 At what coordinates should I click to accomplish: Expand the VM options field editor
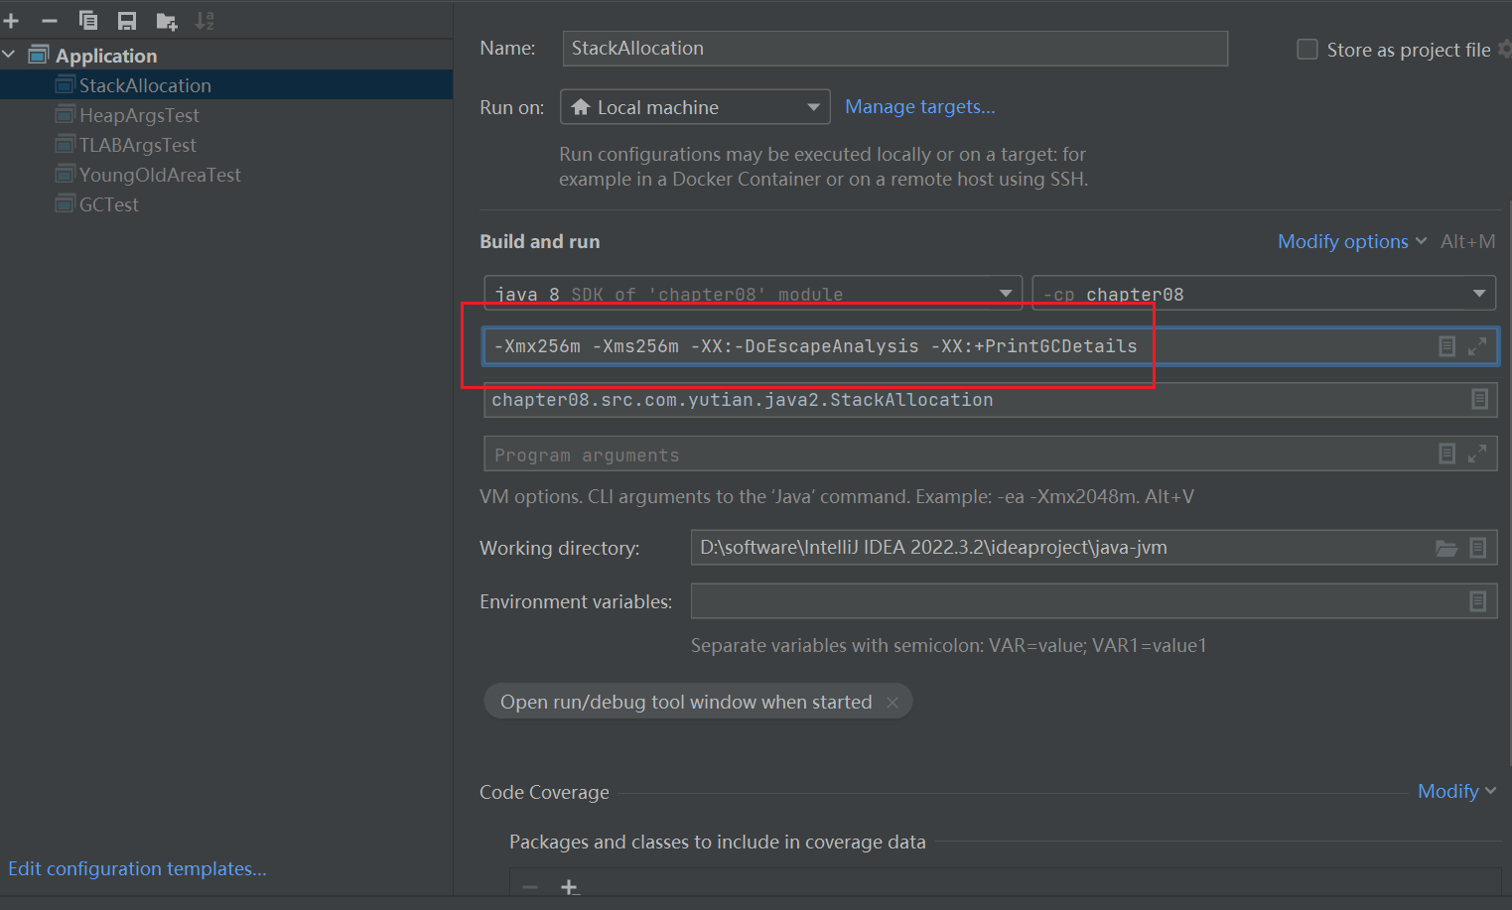1477,345
